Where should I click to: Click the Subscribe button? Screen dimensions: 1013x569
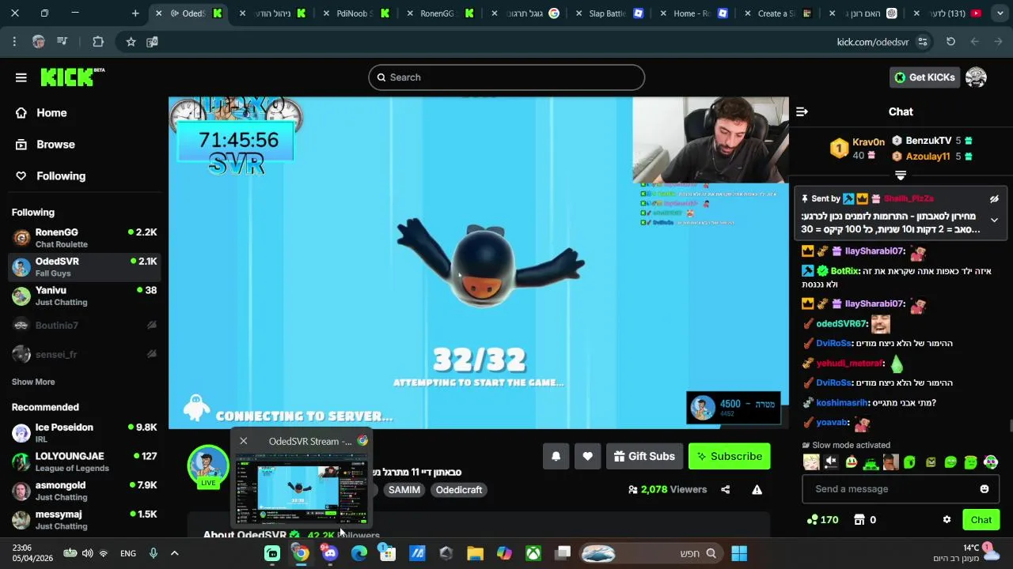[x=729, y=456]
